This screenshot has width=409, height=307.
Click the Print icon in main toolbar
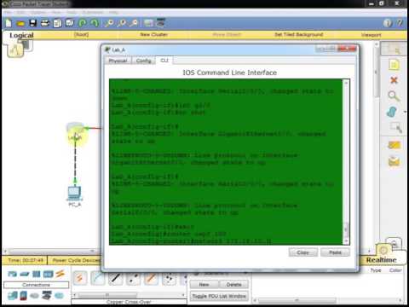click(45, 23)
